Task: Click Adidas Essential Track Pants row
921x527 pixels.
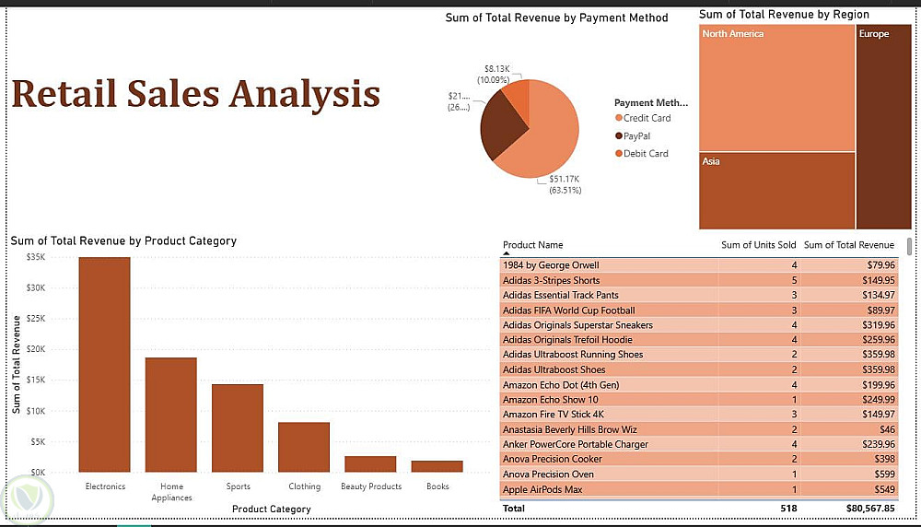Action: pyautogui.click(x=699, y=295)
